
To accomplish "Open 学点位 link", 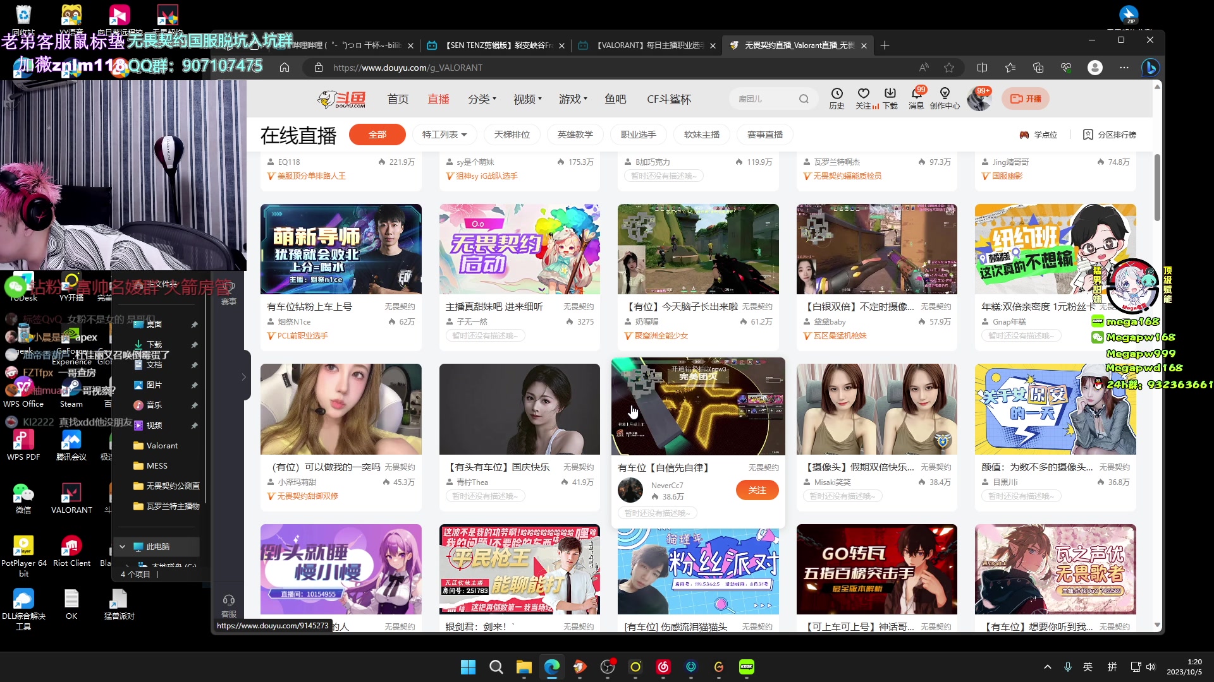I will (1038, 135).
